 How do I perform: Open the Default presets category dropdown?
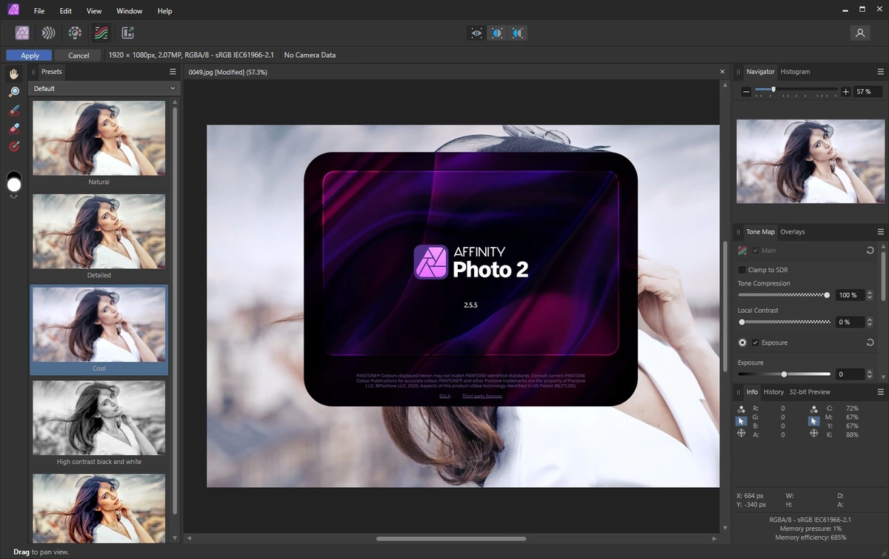(x=104, y=88)
